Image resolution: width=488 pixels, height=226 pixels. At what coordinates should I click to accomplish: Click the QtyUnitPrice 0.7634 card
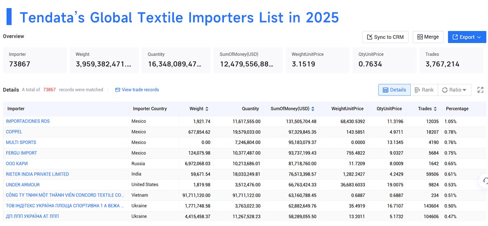point(384,60)
